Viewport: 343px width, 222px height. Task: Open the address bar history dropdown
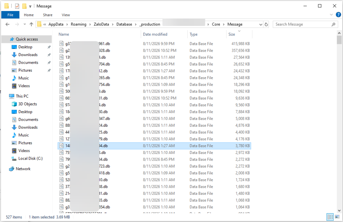[x=261, y=24]
